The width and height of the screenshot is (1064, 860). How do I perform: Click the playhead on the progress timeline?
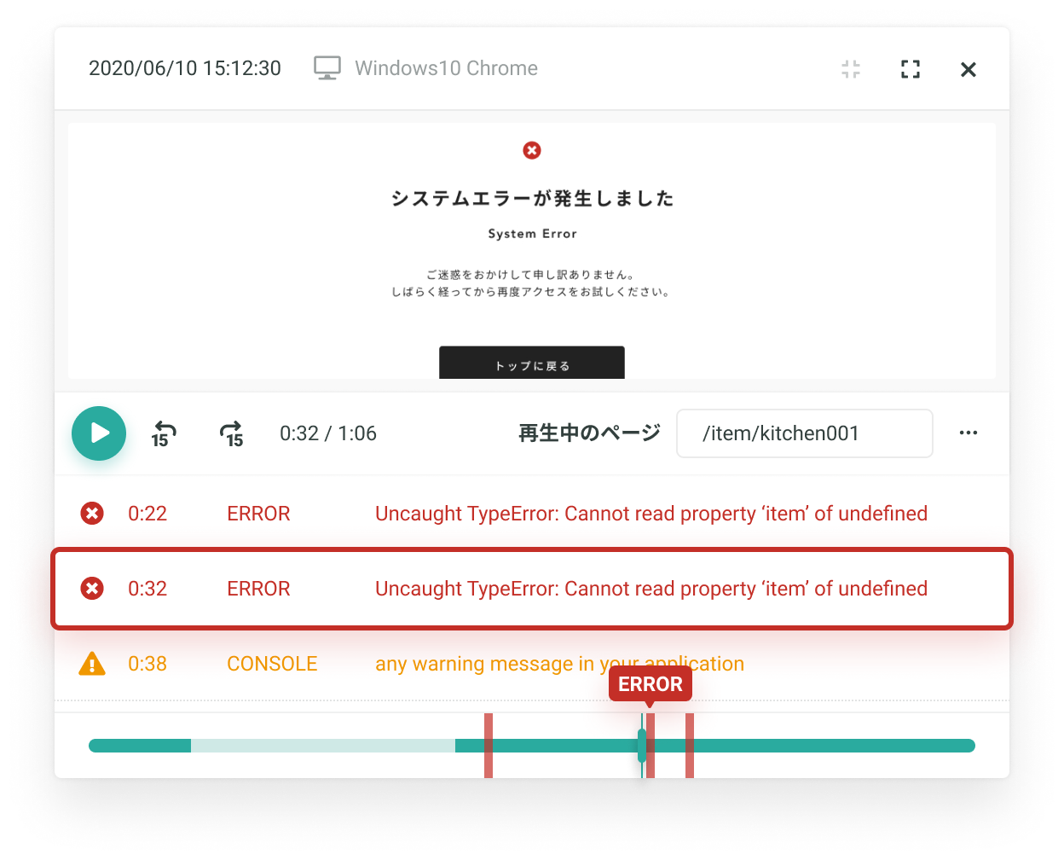click(x=644, y=745)
